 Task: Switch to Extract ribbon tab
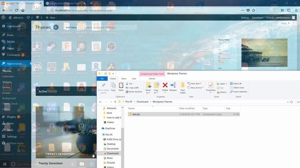point(152,79)
